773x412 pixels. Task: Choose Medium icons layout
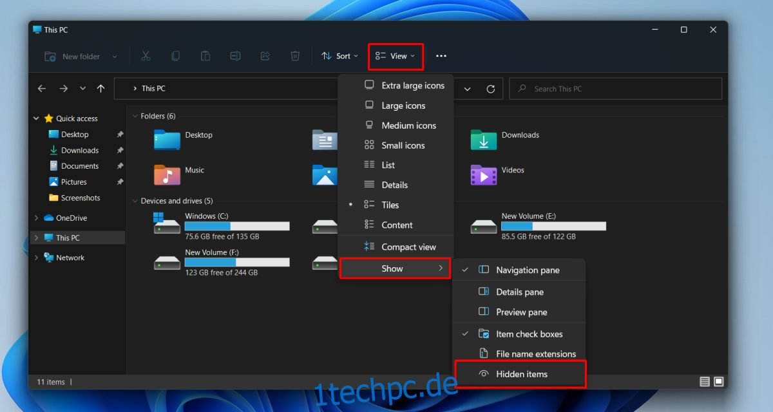396,125
